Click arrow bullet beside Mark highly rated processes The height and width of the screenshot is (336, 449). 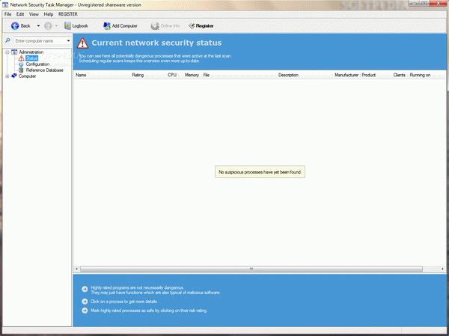coord(85,311)
